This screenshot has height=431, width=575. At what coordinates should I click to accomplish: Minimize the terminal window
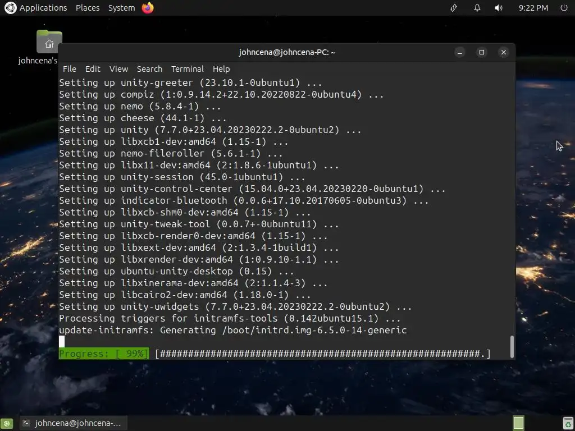tap(459, 52)
